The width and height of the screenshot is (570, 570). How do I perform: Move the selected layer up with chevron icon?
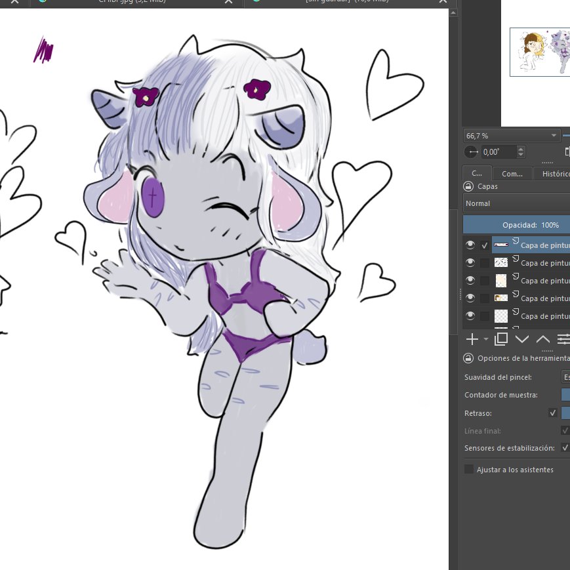(542, 339)
